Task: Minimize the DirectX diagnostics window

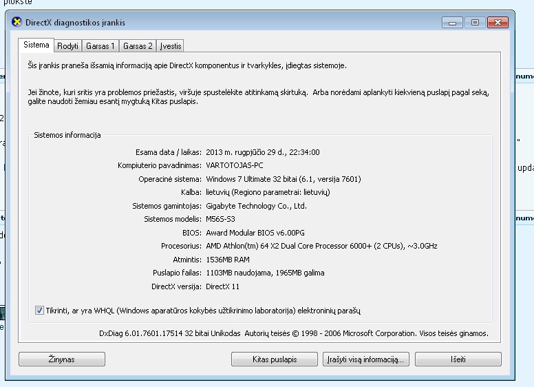Action: tap(452, 23)
